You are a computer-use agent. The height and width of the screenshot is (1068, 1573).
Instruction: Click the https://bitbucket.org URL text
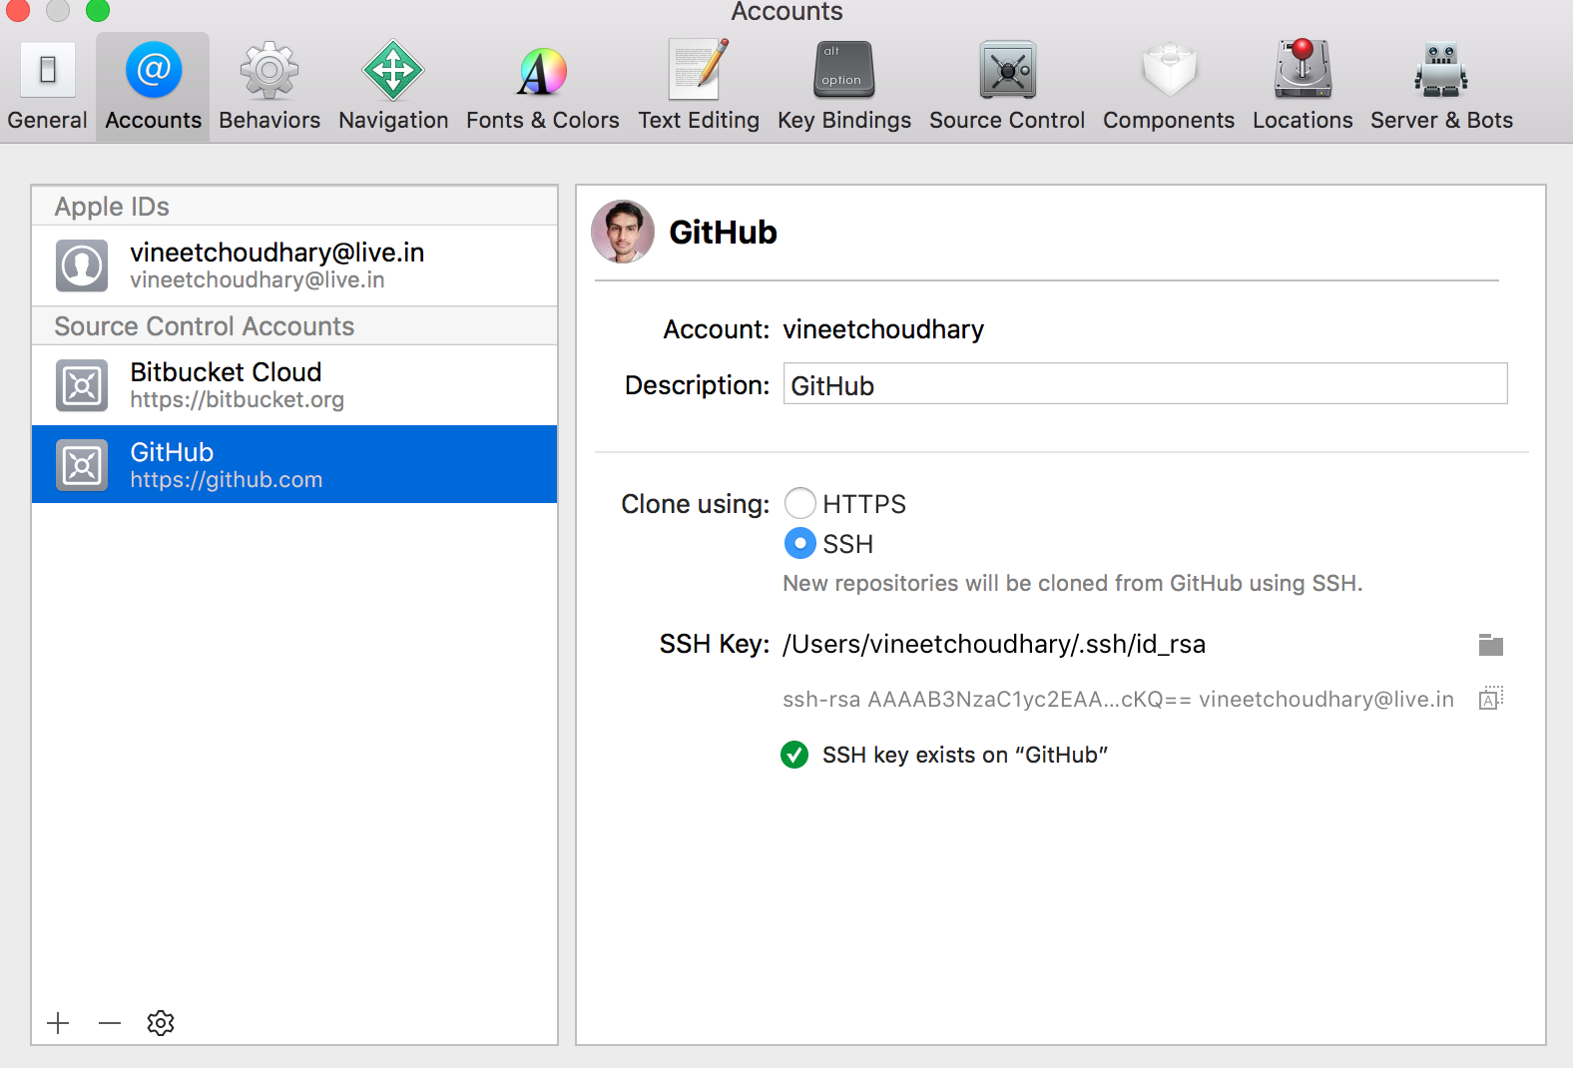[x=238, y=400]
